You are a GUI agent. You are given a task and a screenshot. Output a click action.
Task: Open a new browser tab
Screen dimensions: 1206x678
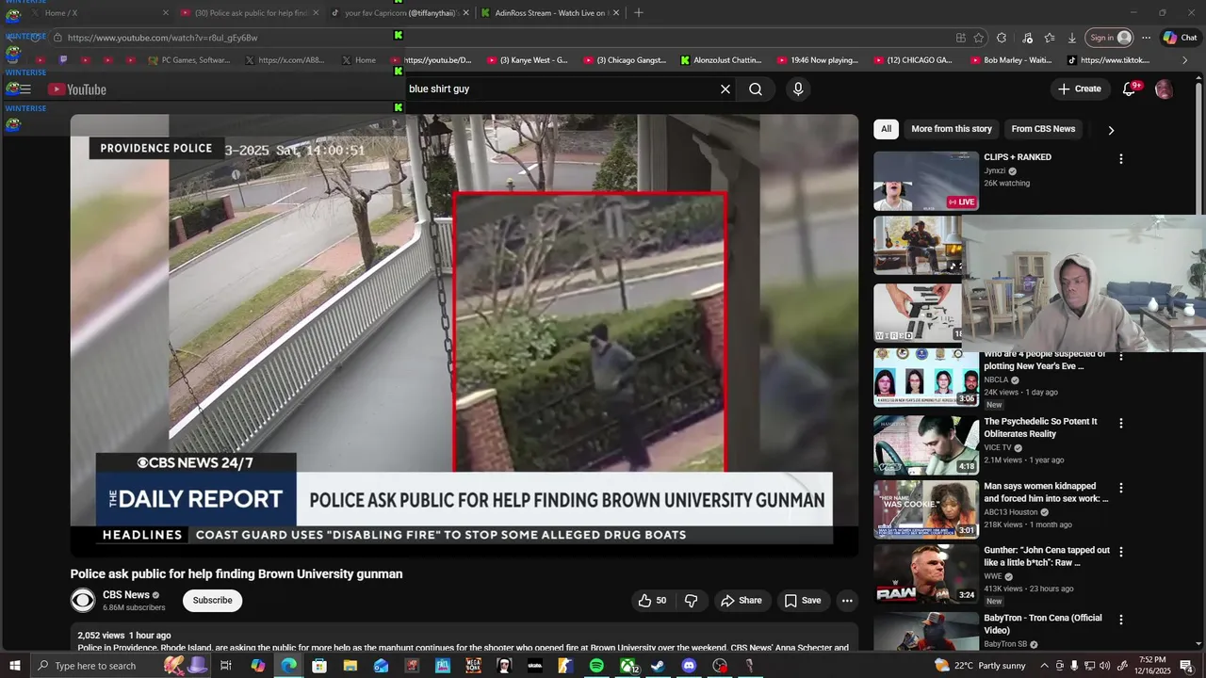(x=639, y=12)
